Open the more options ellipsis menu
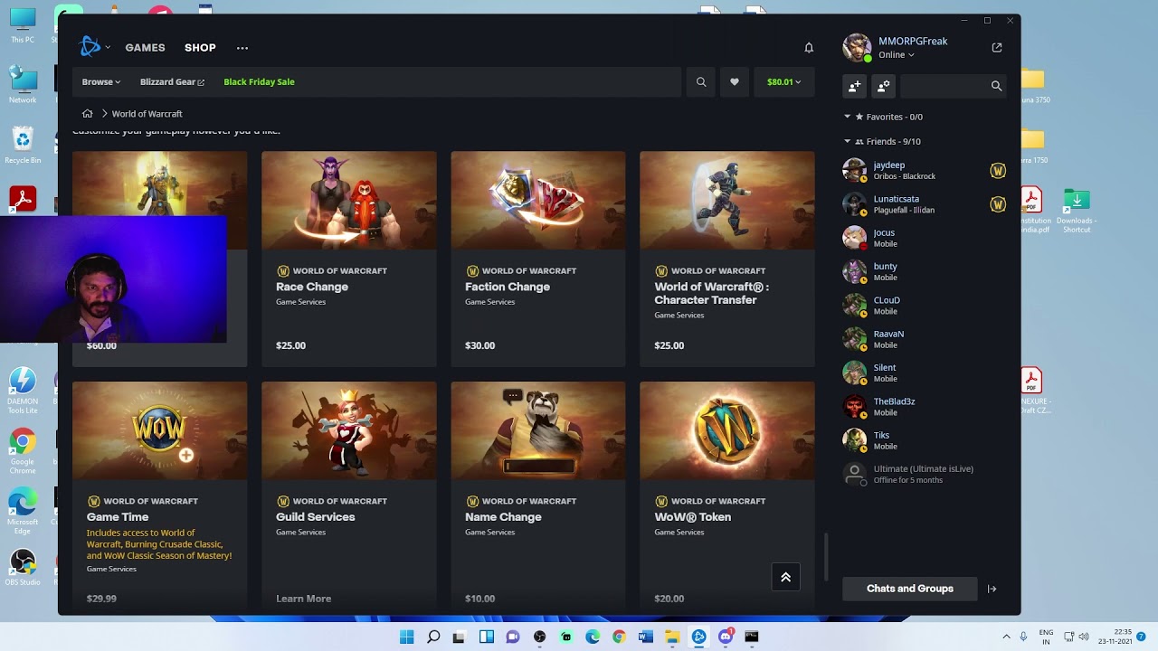1158x651 pixels. point(242,48)
